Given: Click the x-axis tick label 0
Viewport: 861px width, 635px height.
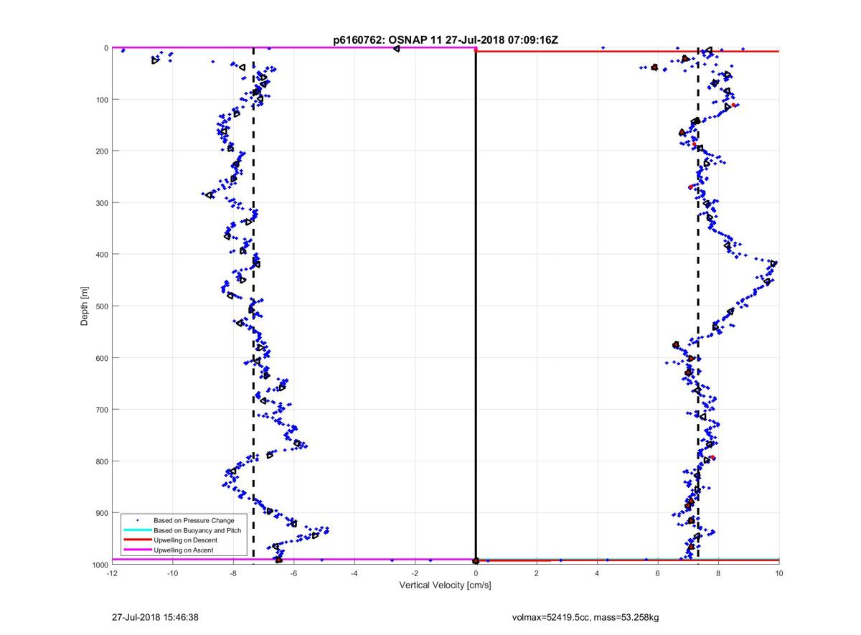Looking at the screenshot, I should pos(476,573).
